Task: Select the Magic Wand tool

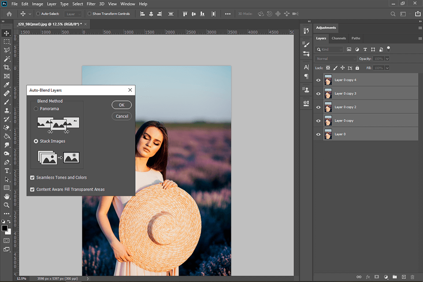Action: pyautogui.click(x=7, y=59)
